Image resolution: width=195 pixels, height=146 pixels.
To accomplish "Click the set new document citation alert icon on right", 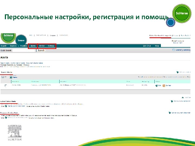I will [170, 113].
